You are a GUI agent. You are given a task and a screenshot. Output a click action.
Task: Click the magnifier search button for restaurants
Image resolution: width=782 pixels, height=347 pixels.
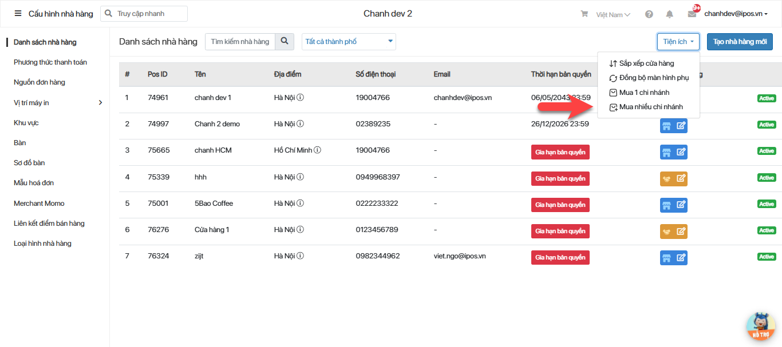pos(284,42)
